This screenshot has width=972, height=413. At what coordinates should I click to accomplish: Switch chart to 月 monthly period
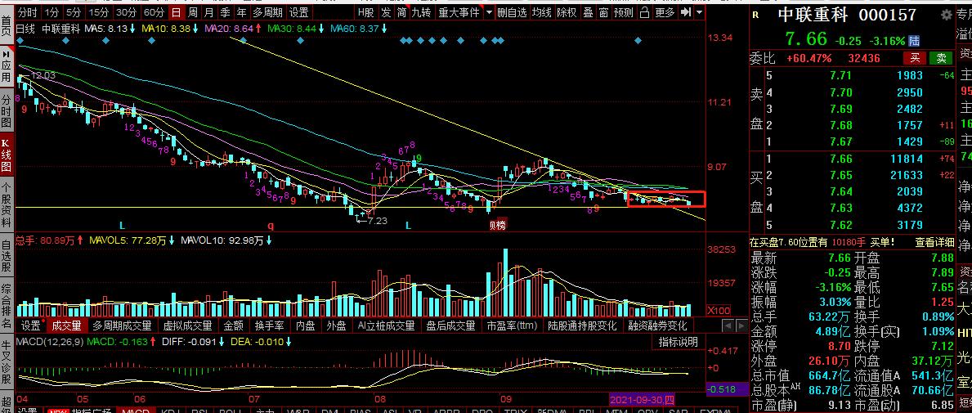[x=209, y=12]
